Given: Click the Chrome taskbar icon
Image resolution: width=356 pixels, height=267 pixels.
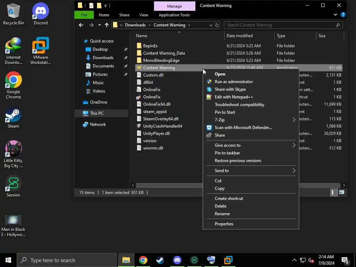Looking at the screenshot, I should (143, 260).
